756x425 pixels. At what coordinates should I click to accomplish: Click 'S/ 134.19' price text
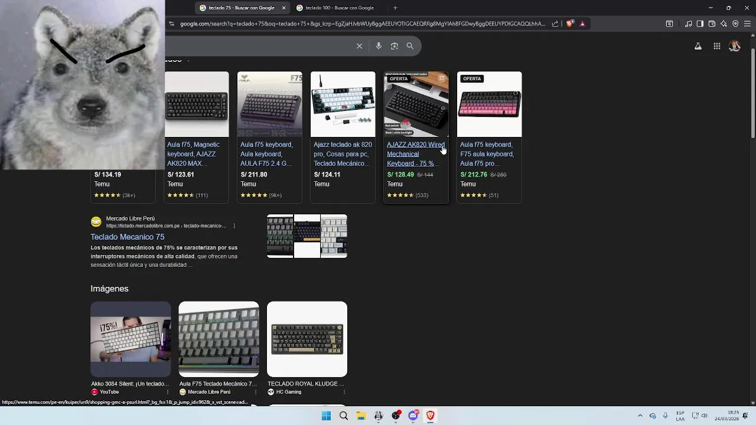[x=107, y=175]
